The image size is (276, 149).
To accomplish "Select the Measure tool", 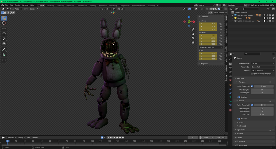I will pyautogui.click(x=4, y=55).
